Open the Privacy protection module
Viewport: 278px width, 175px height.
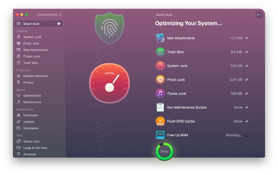29,82
